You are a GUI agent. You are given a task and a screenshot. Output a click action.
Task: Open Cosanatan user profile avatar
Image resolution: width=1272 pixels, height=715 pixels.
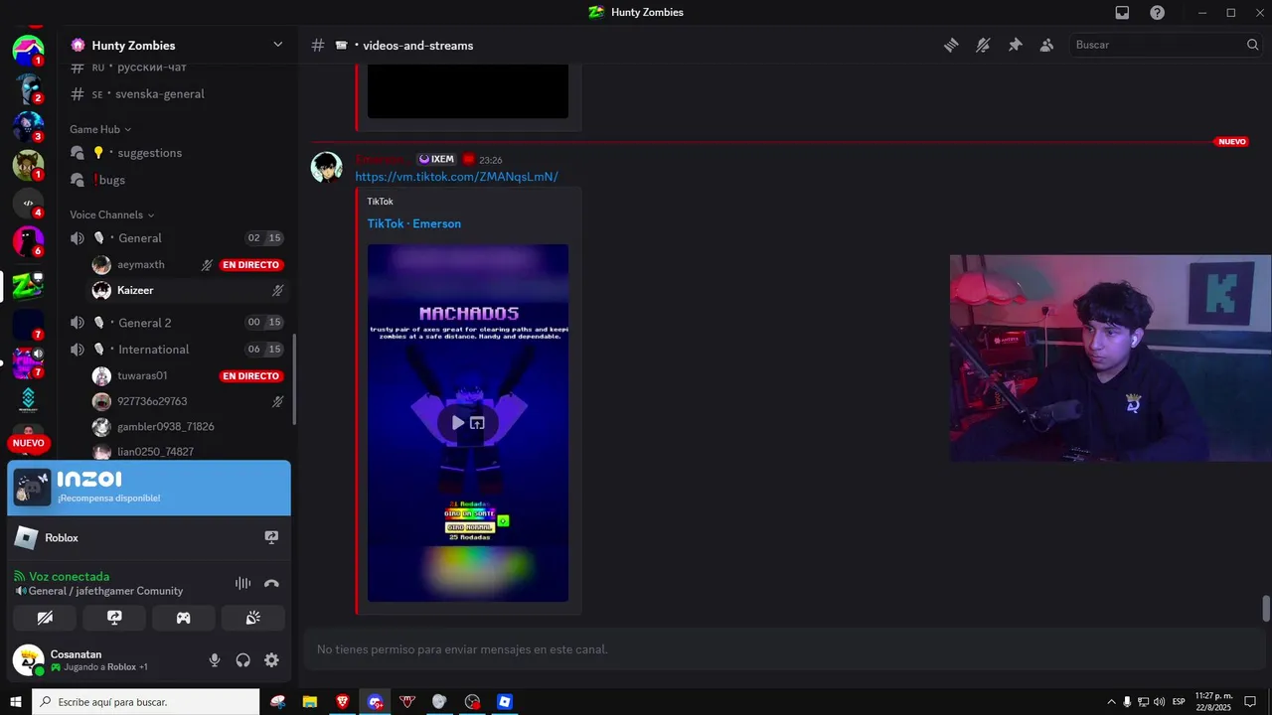[x=28, y=660]
